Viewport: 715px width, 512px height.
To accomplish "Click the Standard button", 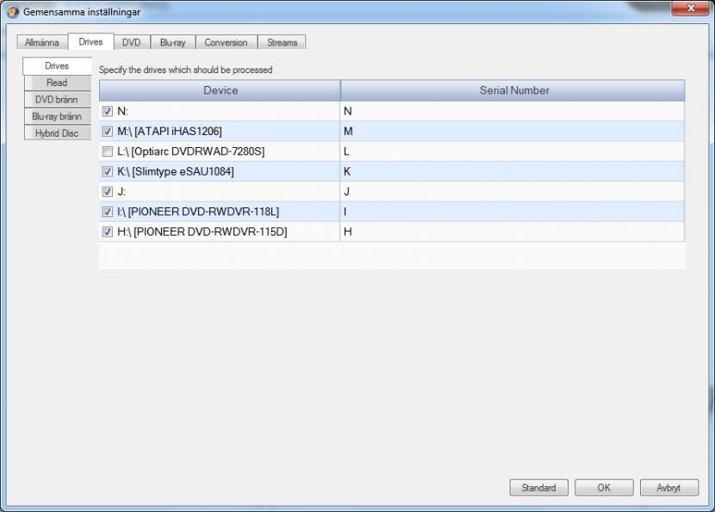I will (538, 487).
